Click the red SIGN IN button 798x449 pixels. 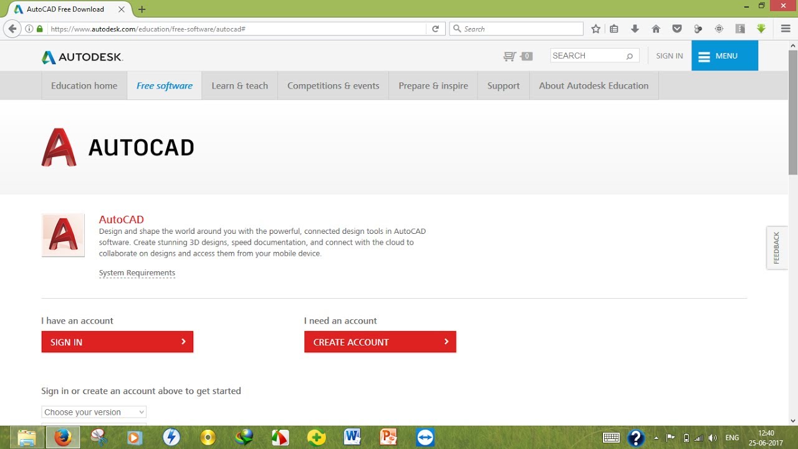[x=117, y=342]
